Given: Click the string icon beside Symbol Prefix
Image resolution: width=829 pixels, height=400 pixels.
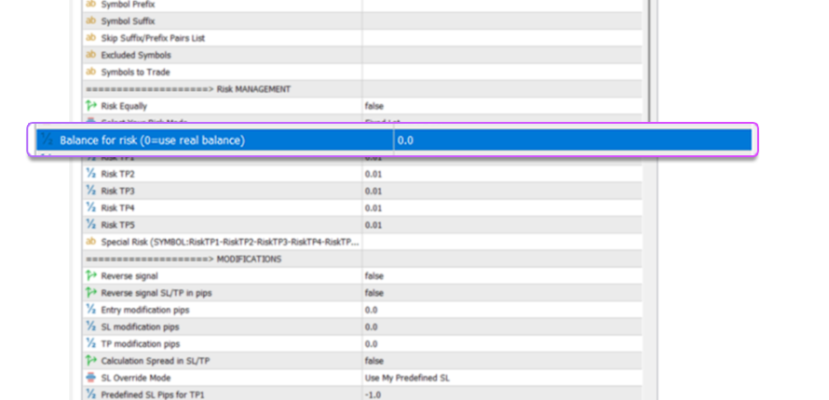Looking at the screenshot, I should [x=91, y=5].
